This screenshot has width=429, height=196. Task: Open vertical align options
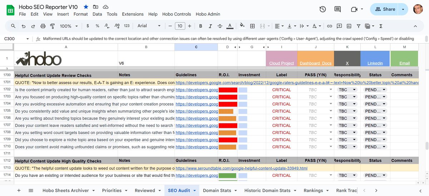(291, 26)
